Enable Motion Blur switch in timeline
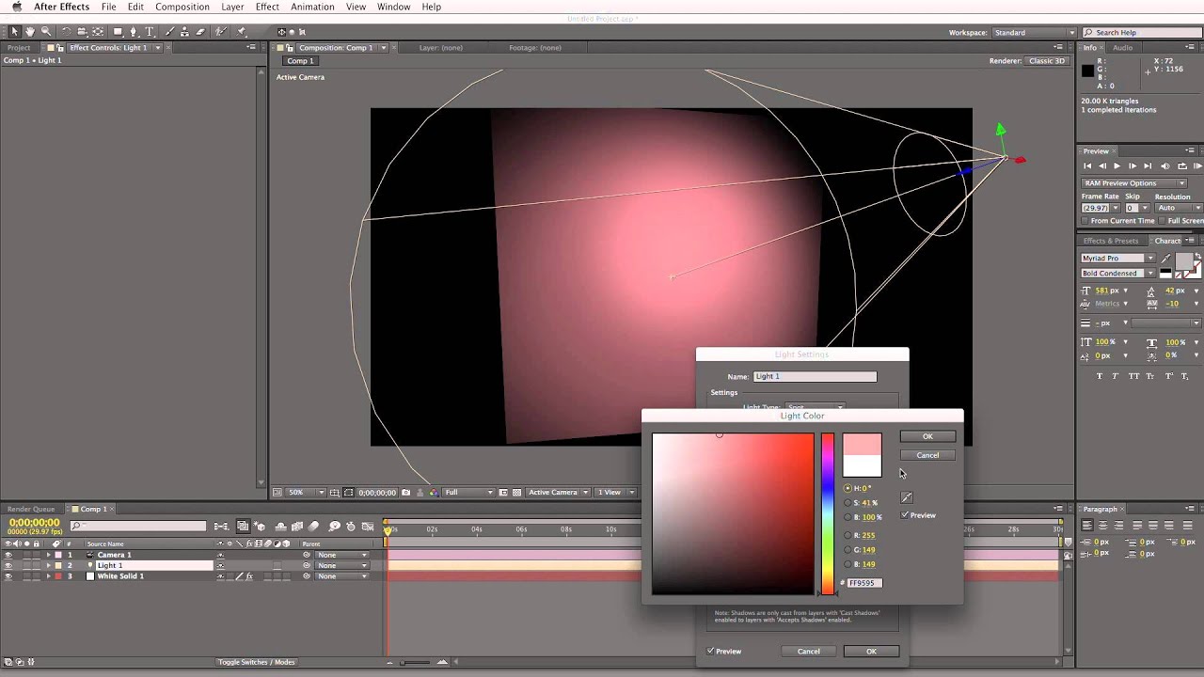Screen dimensions: 1204x677 tap(313, 527)
